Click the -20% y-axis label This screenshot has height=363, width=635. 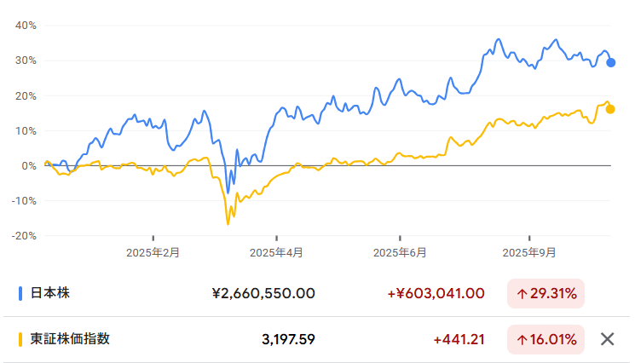[x=25, y=235]
